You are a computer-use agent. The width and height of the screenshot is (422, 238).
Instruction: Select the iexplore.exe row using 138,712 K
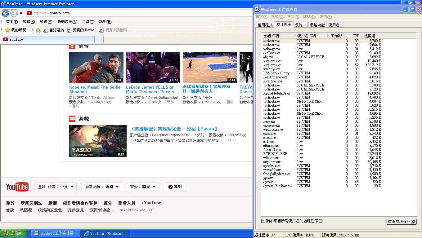click(322, 65)
